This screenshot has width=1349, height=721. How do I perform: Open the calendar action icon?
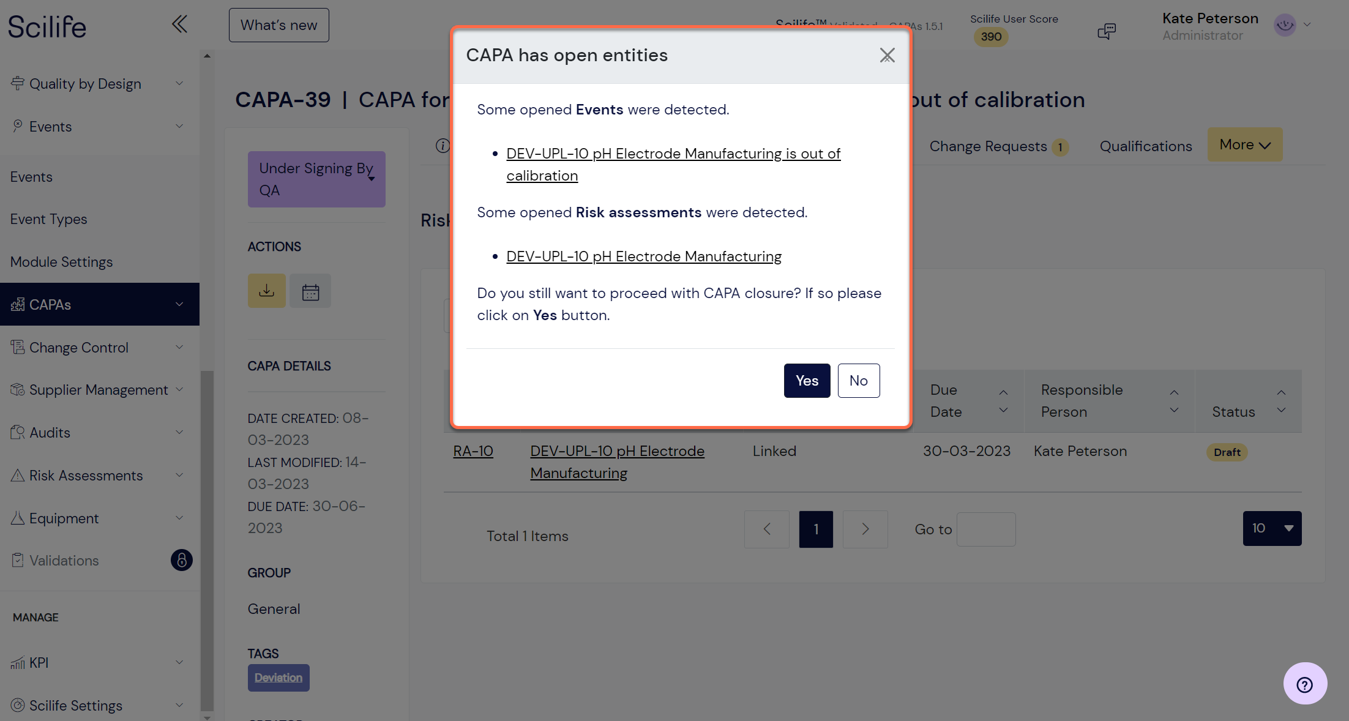pyautogui.click(x=310, y=291)
